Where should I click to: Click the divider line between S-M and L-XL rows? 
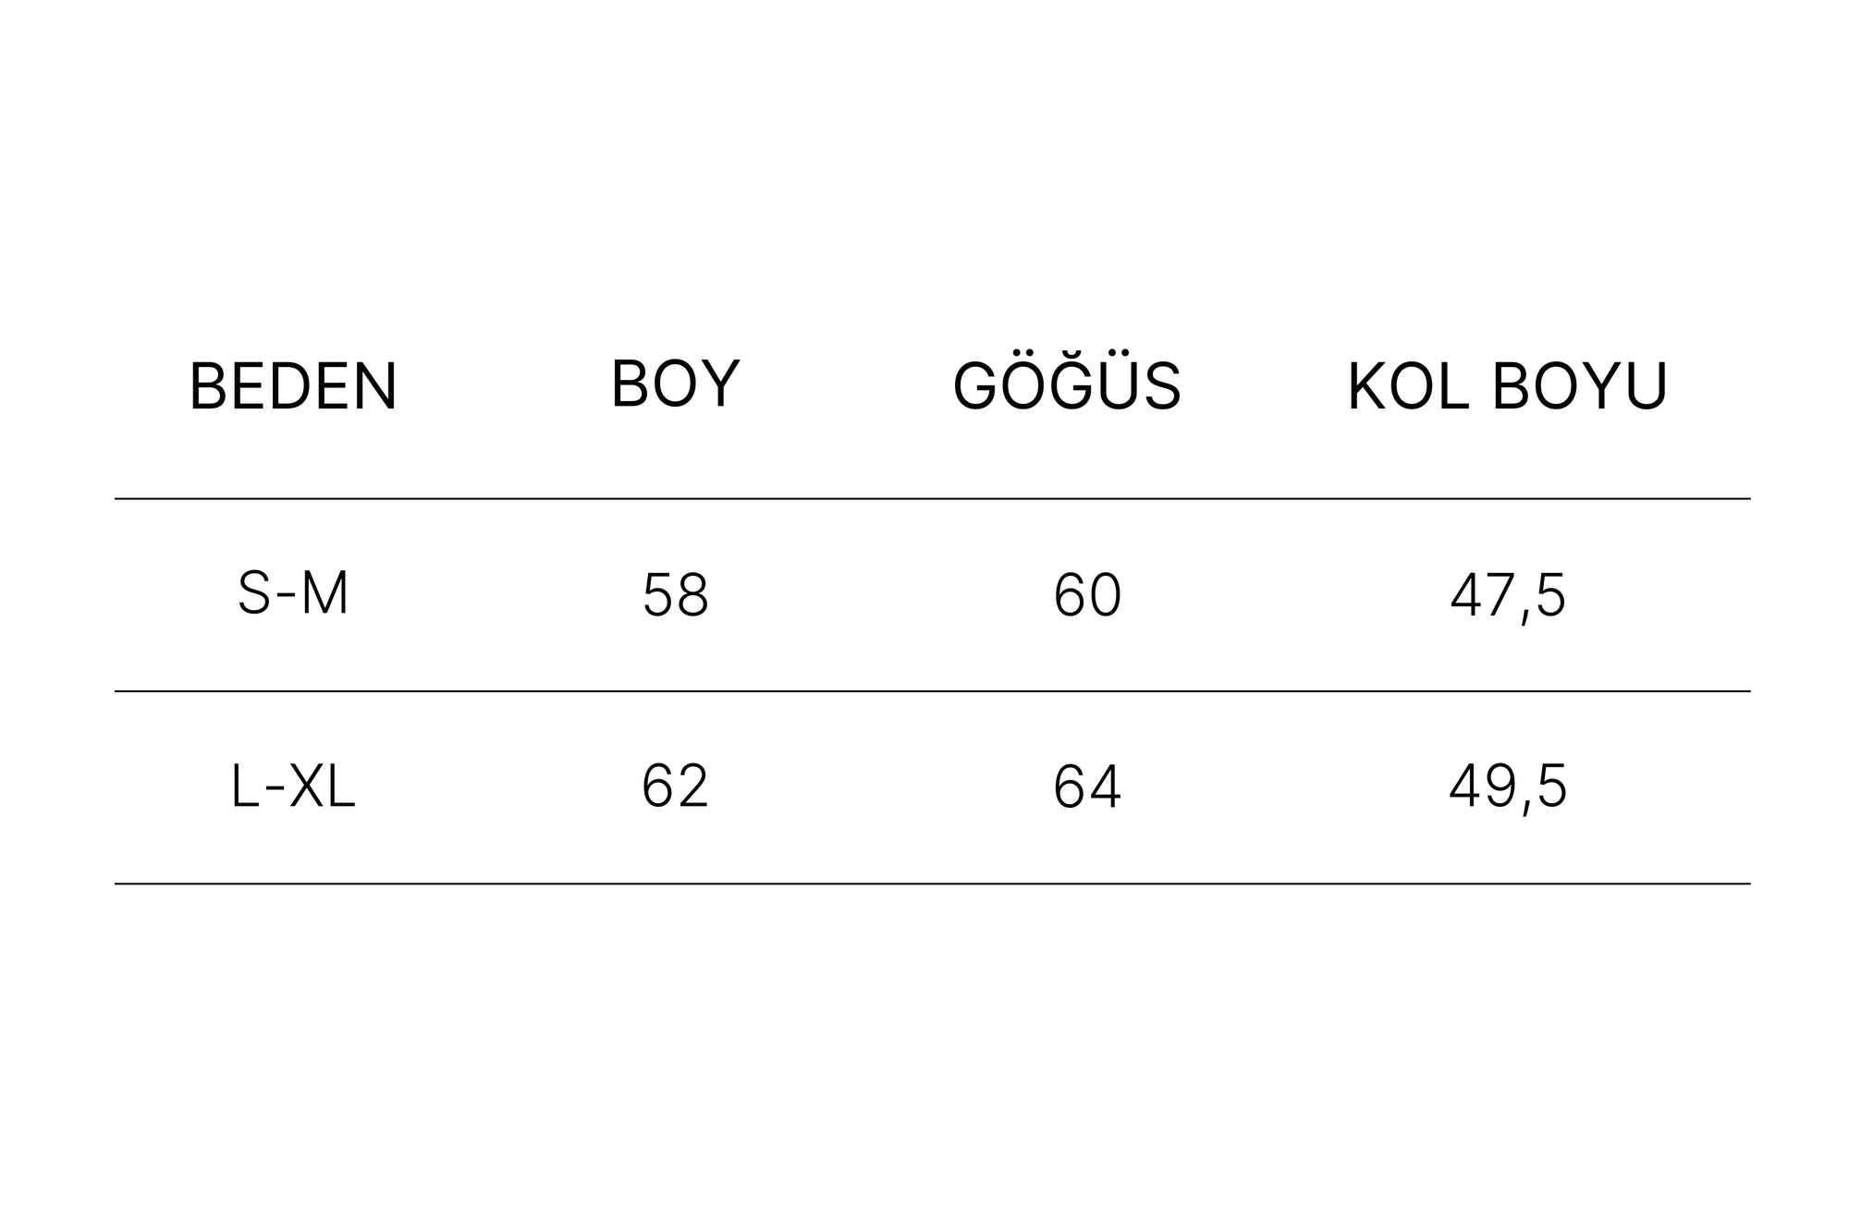[x=932, y=691]
